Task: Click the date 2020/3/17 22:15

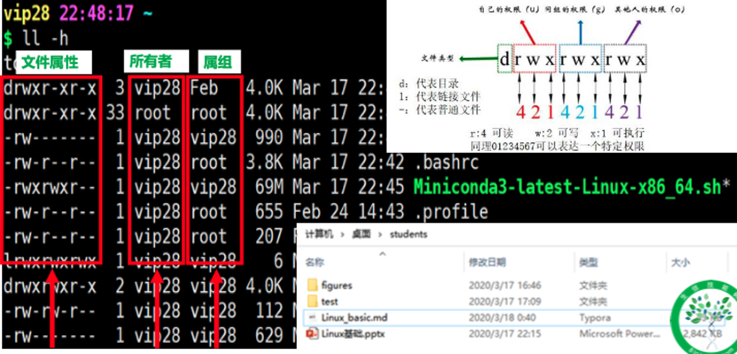Action: click(x=505, y=334)
